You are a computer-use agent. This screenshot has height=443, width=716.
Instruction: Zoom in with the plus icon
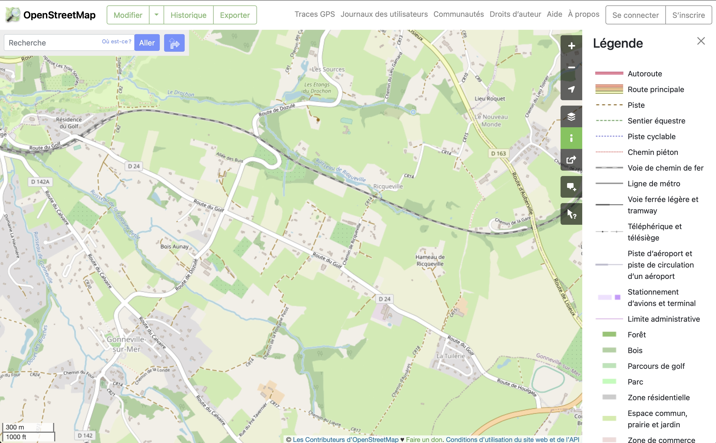[x=571, y=46]
